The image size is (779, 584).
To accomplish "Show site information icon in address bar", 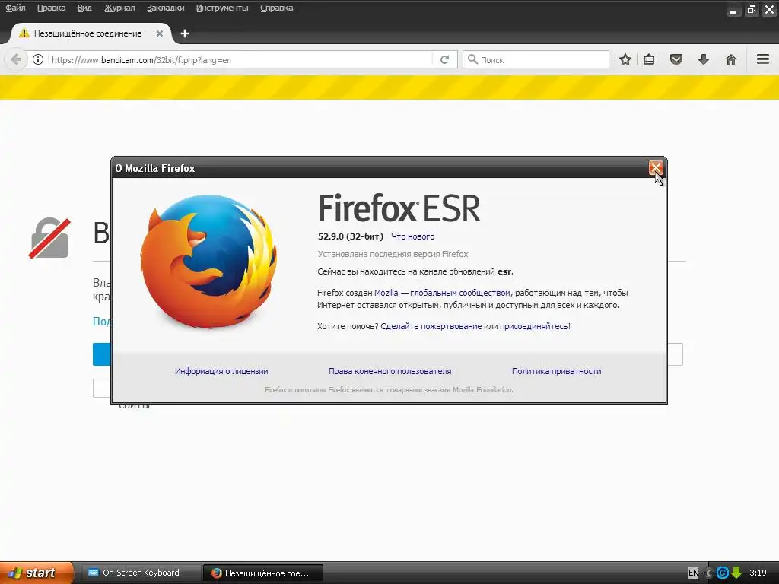I will [38, 59].
